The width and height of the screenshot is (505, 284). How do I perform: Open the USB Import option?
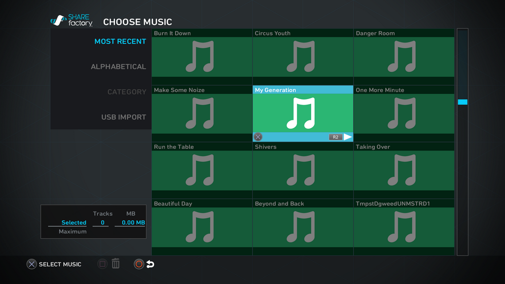(123, 117)
